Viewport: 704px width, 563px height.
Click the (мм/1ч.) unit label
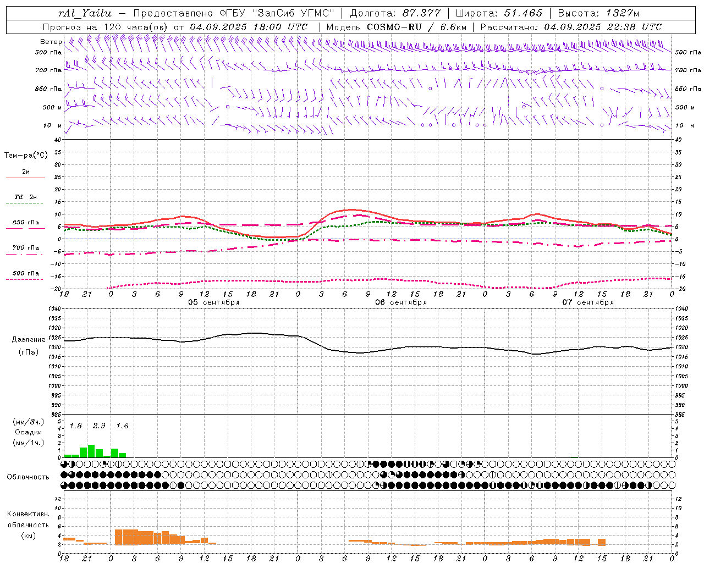coord(29,443)
